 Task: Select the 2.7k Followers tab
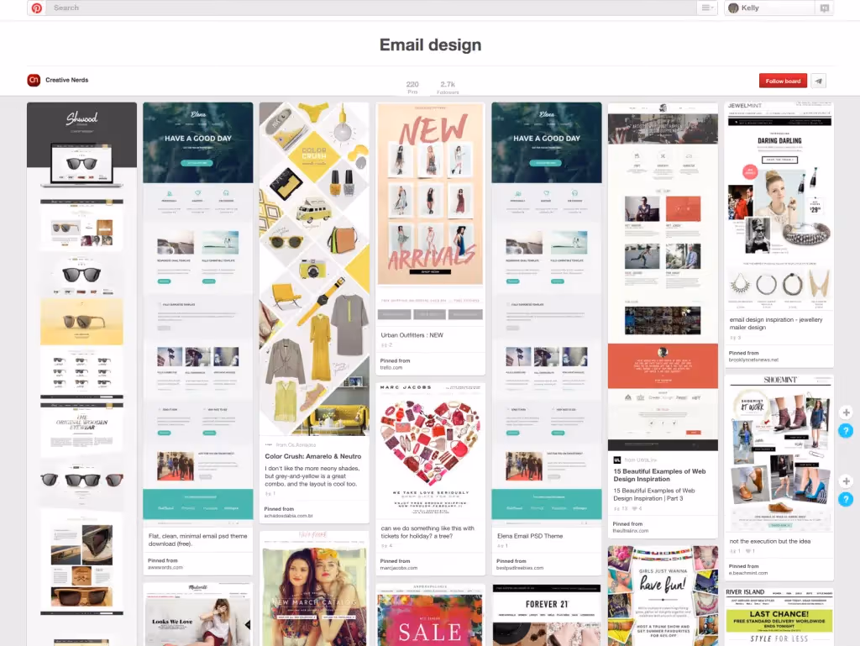click(448, 87)
